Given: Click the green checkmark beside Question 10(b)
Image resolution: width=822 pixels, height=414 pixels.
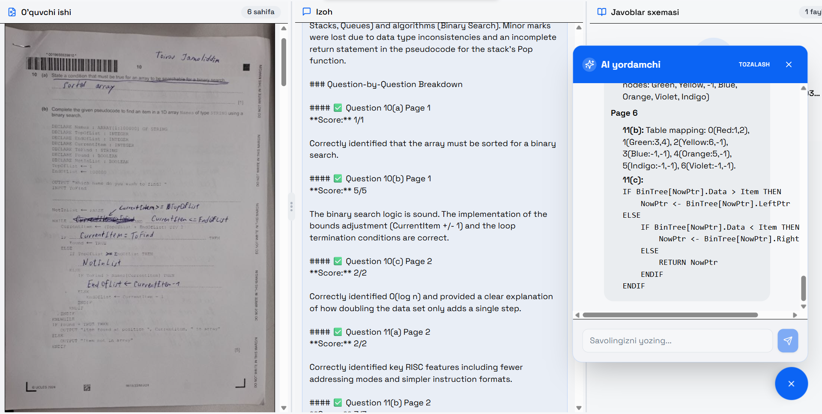Looking at the screenshot, I should (338, 179).
